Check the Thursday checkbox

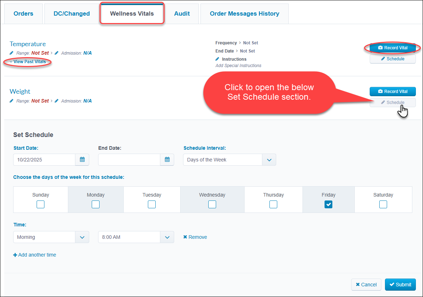point(273,204)
